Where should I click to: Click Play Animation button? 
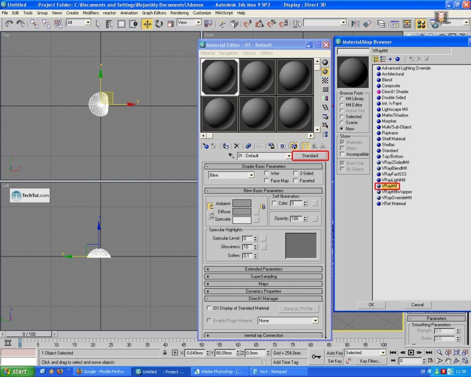click(x=411, y=352)
